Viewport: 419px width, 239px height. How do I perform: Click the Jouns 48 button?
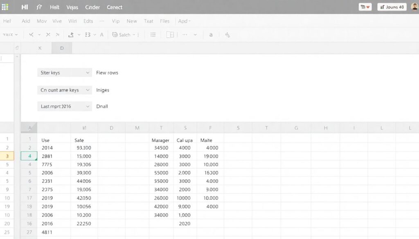392,7
